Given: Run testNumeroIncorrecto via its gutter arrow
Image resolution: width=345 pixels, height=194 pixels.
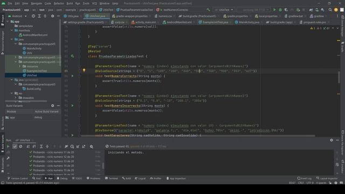Looking at the screenshot, I should [72, 106].
